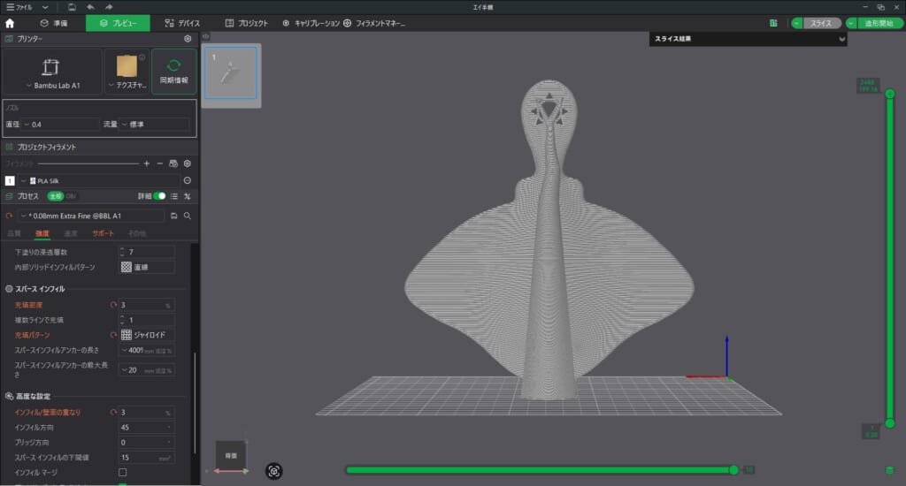Toggle the 詳細 advanced mode switch
The image size is (906, 486).
point(159,196)
